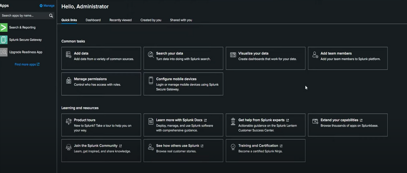407x173 pixels.
Task: Open Search & Reporting app name
Action: coord(22,28)
